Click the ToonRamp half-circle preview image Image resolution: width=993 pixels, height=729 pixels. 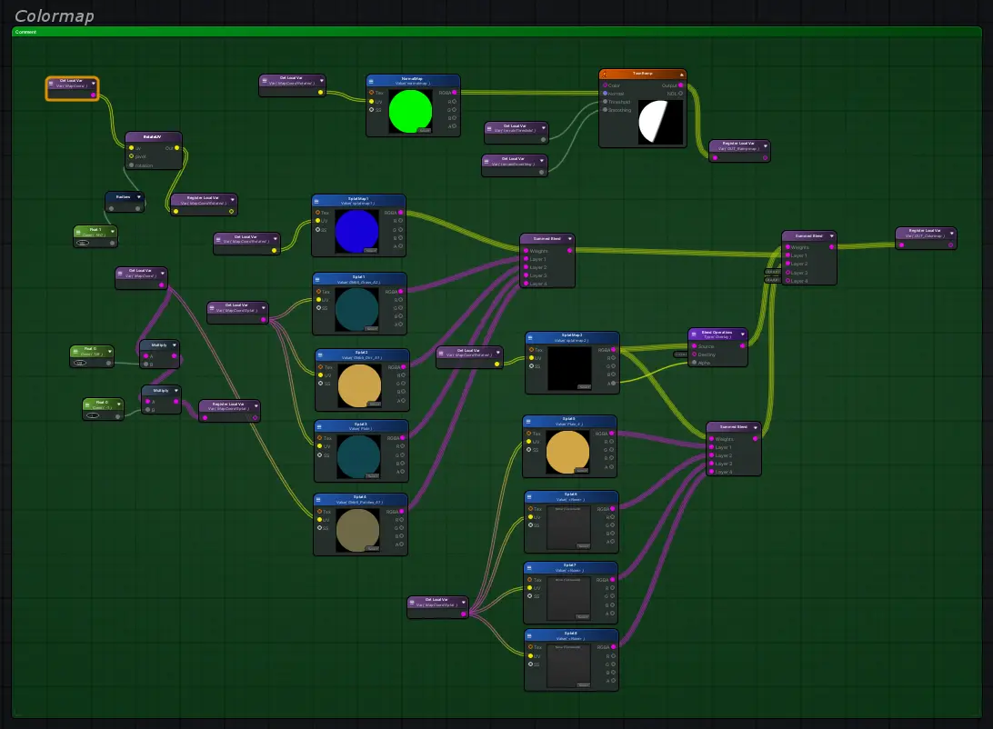[659, 122]
